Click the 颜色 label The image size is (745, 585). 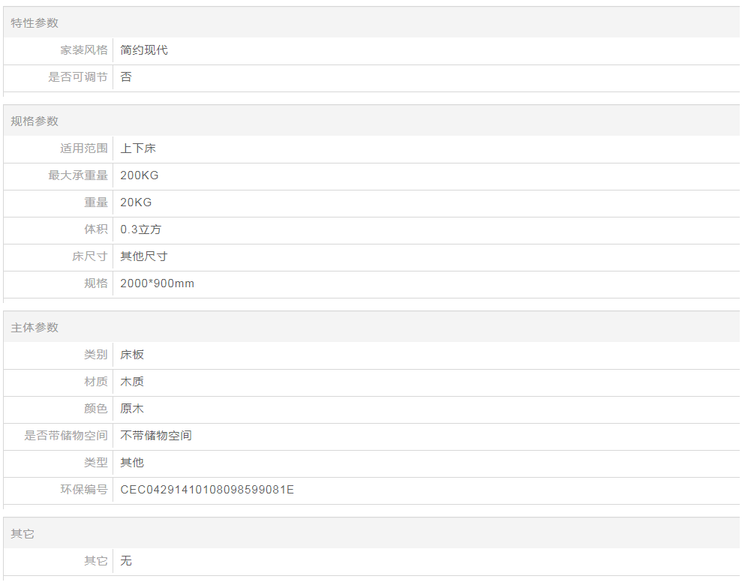coord(96,409)
